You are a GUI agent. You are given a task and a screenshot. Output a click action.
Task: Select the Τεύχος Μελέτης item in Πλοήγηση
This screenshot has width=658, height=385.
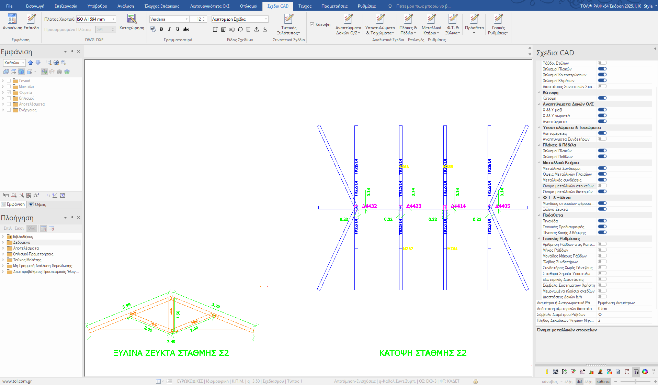(x=27, y=260)
